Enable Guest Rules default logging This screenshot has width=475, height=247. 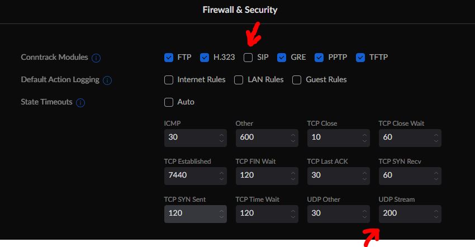tap(297, 79)
